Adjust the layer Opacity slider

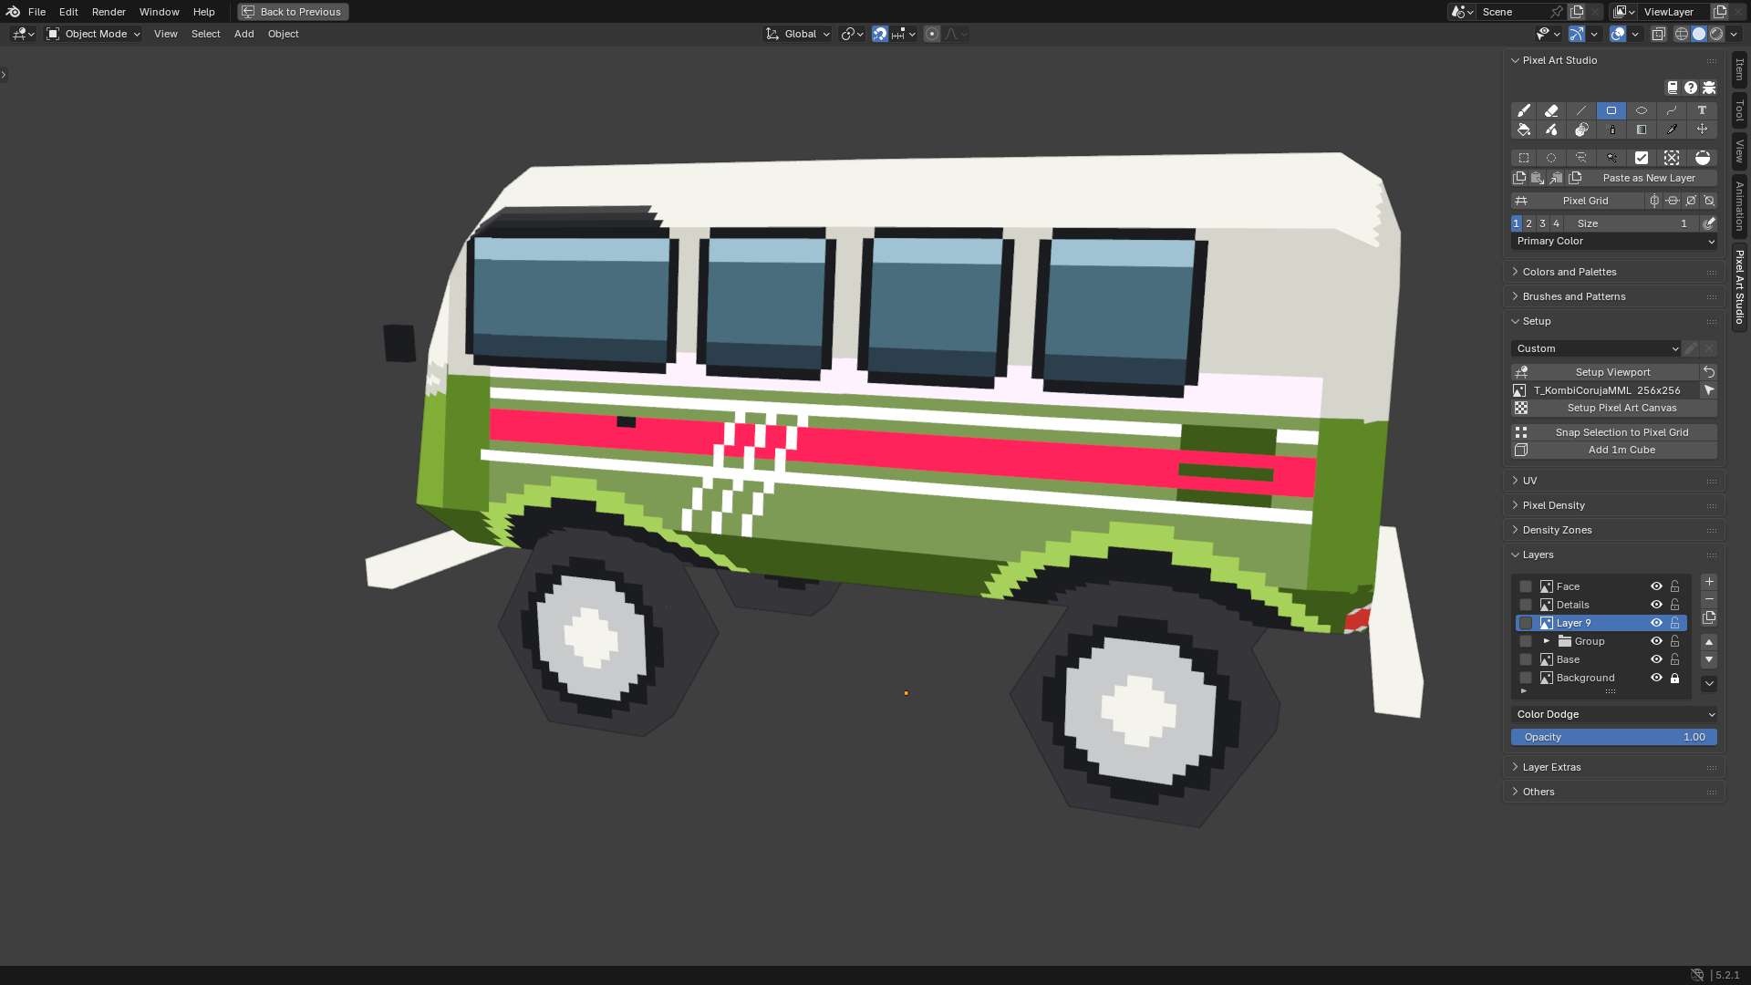point(1614,737)
